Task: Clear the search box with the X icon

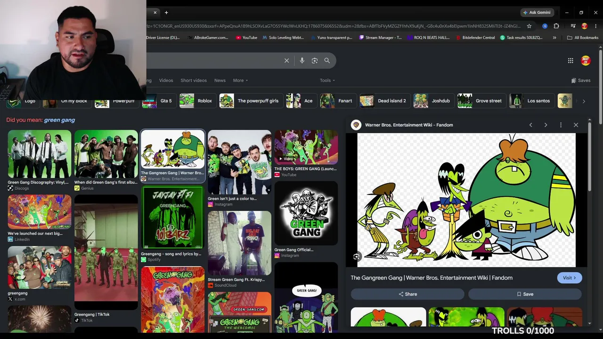Action: click(286, 60)
